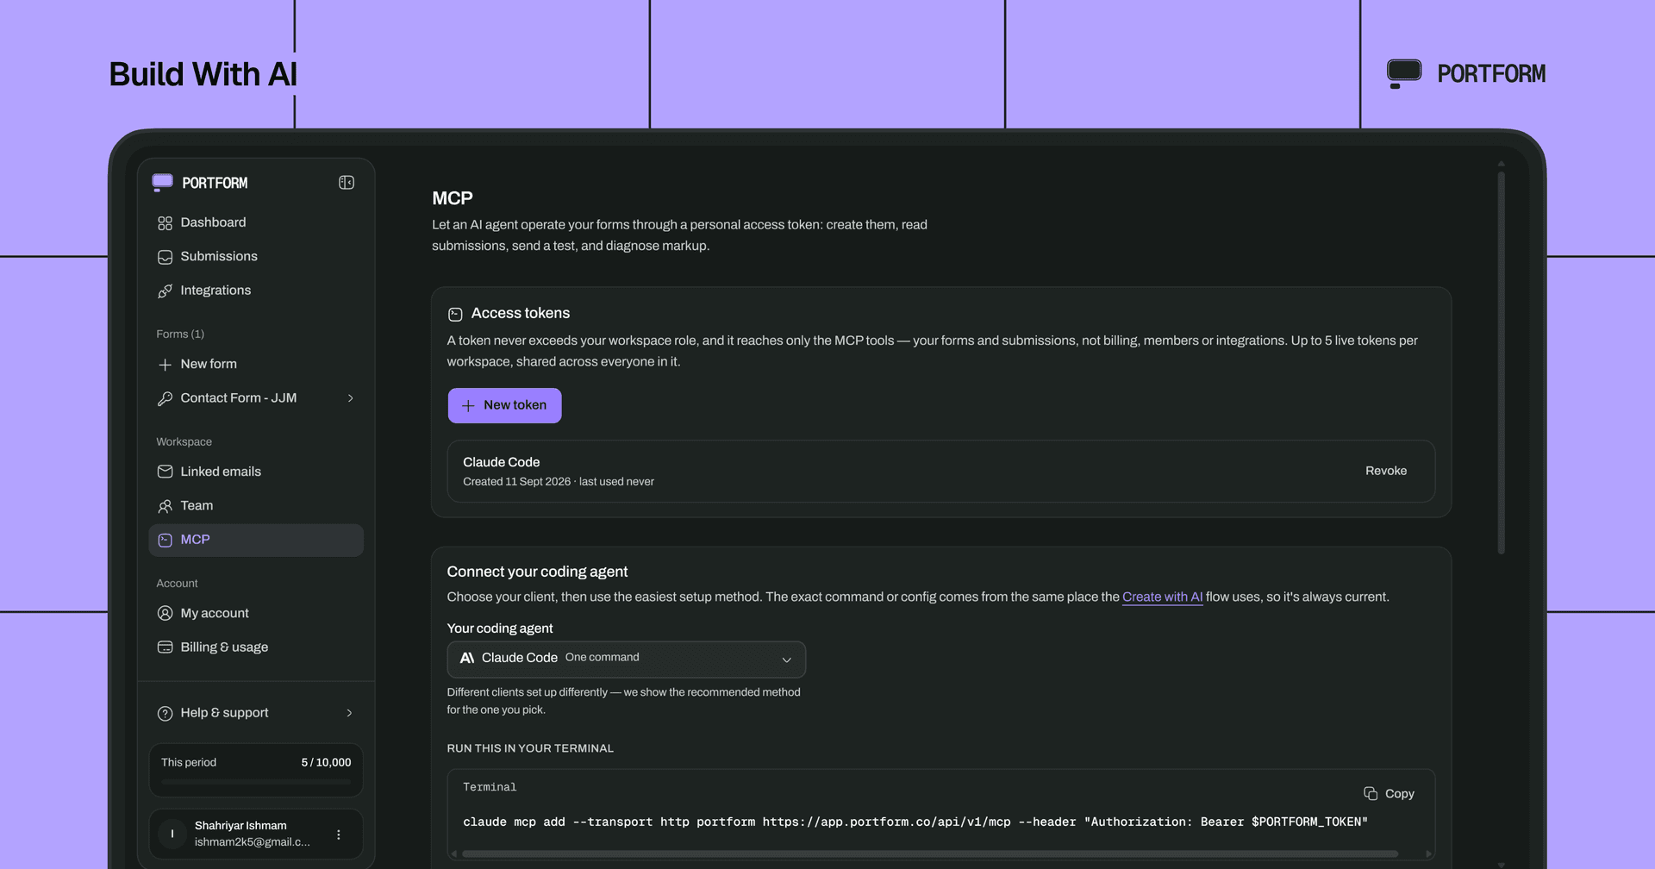
Task: Open Billing & usage page
Action: [256, 647]
